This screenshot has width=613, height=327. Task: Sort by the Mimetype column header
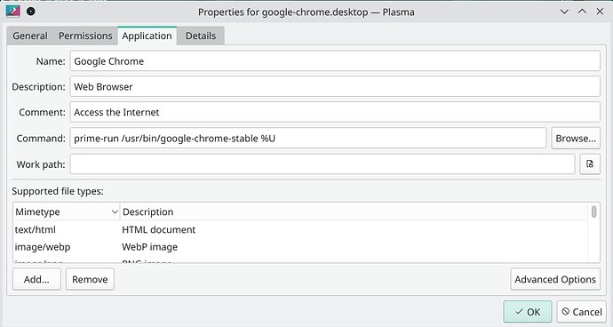[x=67, y=211]
